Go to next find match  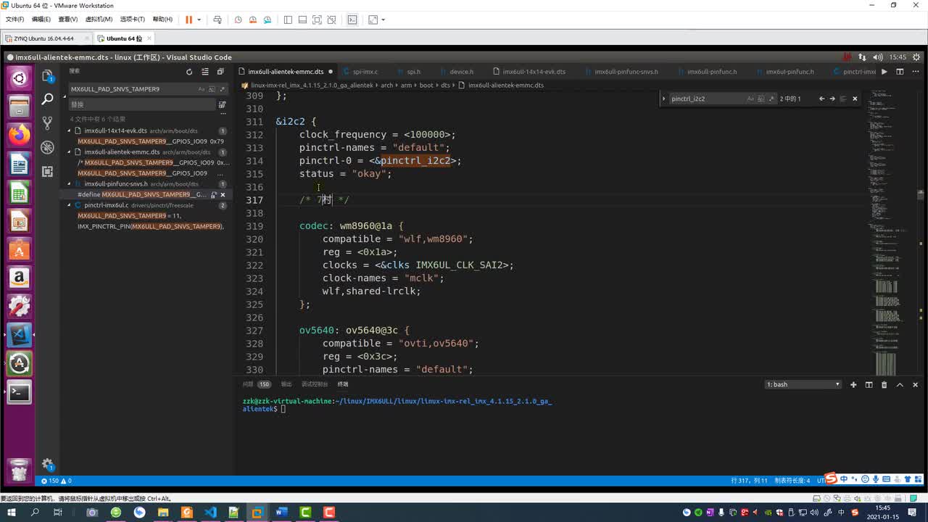coord(832,99)
